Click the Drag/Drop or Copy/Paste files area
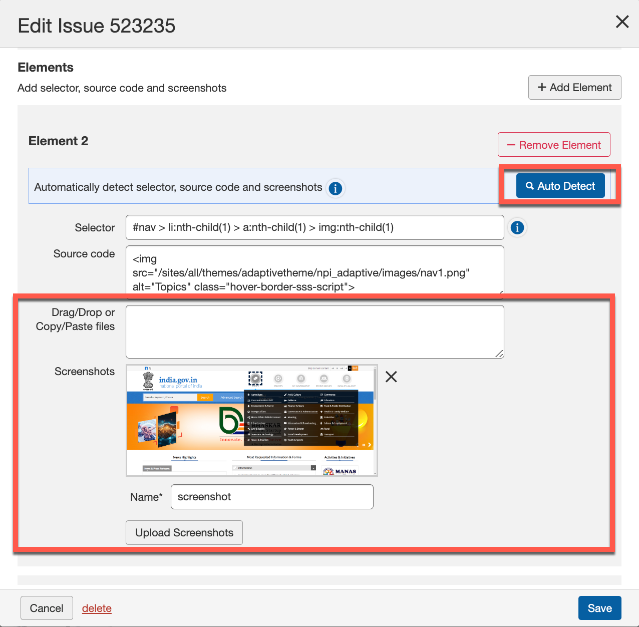The height and width of the screenshot is (627, 639). point(314,332)
